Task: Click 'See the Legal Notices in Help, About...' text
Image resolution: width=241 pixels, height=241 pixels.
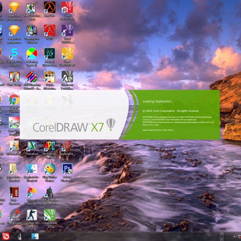Action: point(158,130)
